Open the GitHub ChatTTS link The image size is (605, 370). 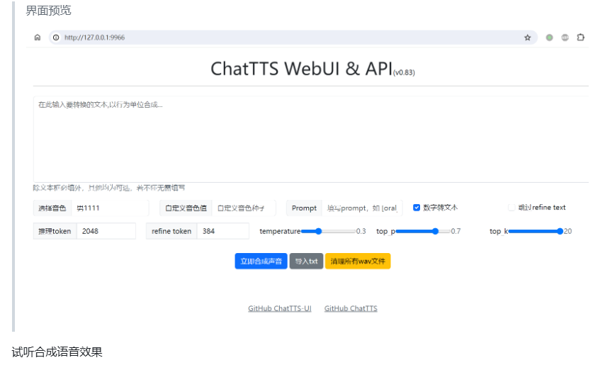tap(351, 308)
